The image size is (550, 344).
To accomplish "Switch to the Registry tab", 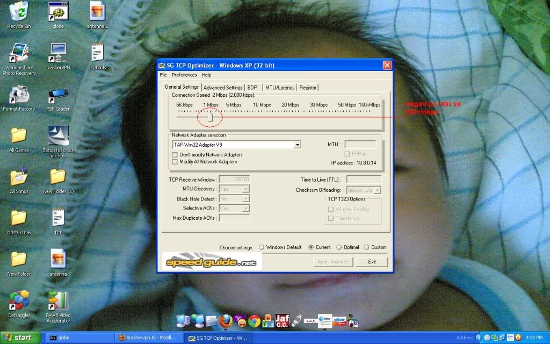I will 308,88.
